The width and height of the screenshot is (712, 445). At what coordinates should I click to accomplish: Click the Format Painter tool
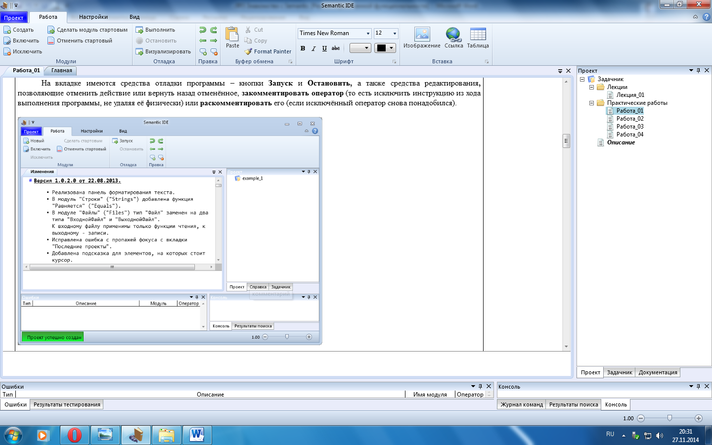tap(268, 51)
